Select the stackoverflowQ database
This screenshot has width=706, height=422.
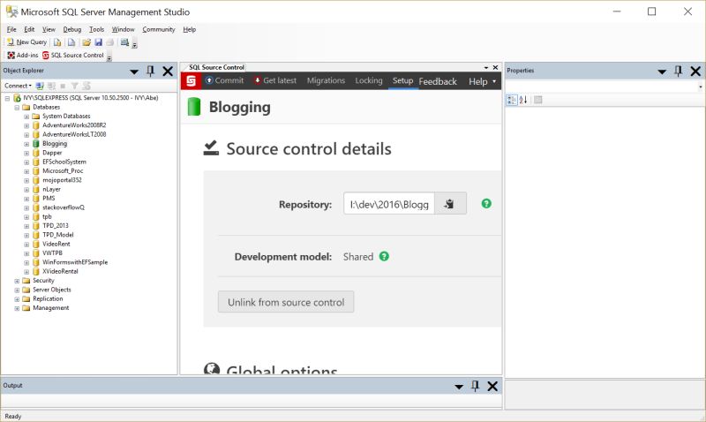(64, 207)
